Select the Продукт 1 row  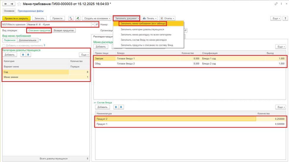[190, 124]
